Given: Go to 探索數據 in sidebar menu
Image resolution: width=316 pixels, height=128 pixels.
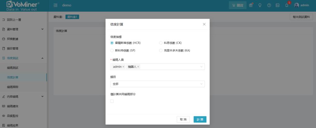Looking at the screenshot, I should [12, 39].
